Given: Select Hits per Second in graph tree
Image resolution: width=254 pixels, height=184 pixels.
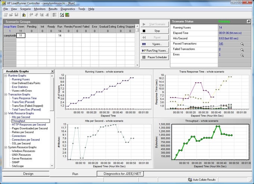Looking at the screenshot, I should pos(21,117).
